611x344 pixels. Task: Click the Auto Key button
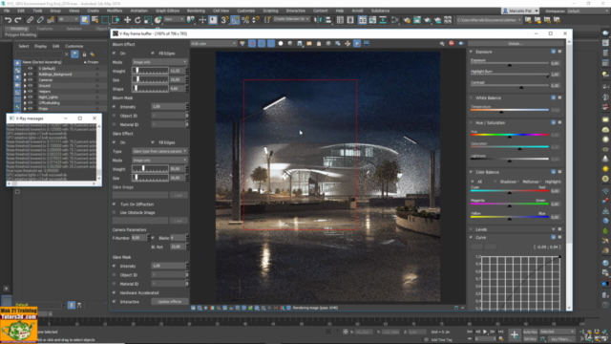[x=530, y=332]
